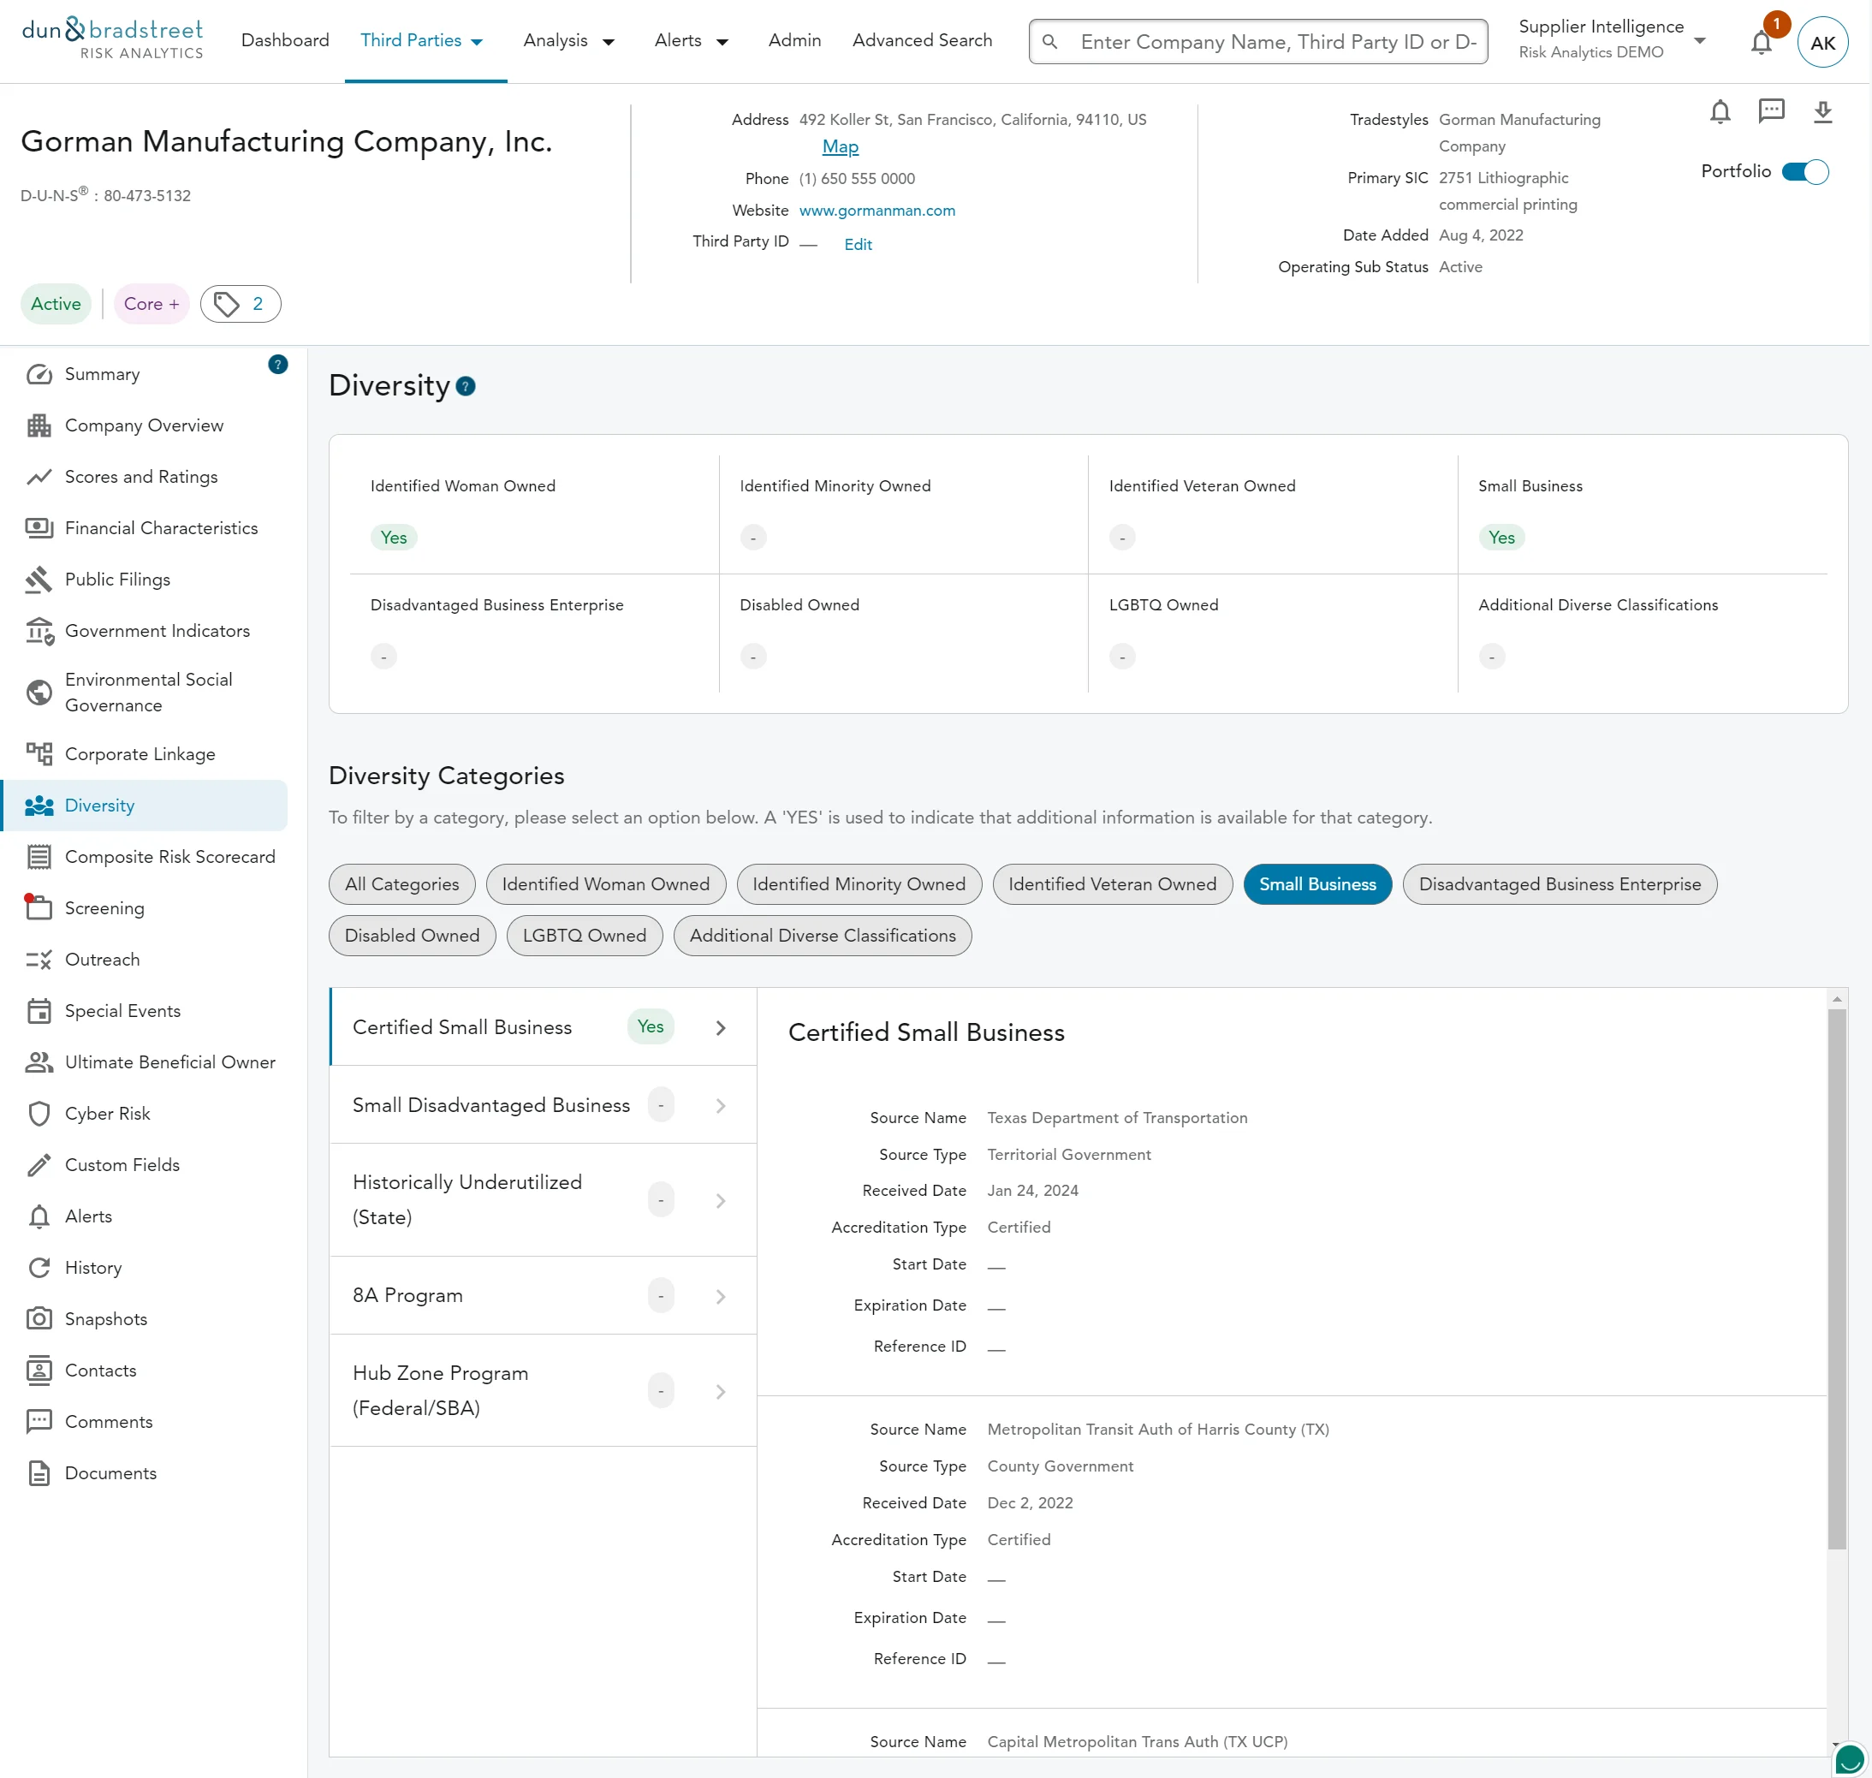This screenshot has width=1872, height=1778.
Task: Click the notifications bell with badge
Action: coord(1761,42)
